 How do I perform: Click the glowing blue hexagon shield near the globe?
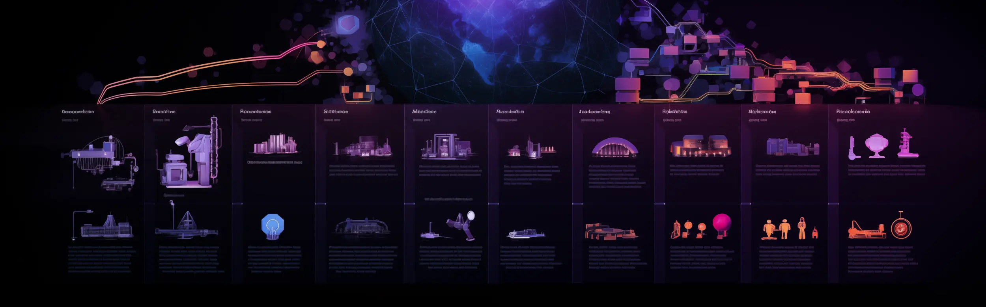[x=347, y=24]
